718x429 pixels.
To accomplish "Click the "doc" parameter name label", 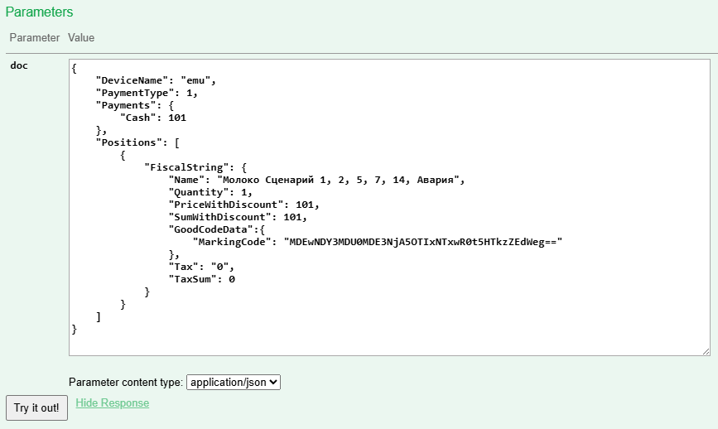I will click(x=19, y=65).
